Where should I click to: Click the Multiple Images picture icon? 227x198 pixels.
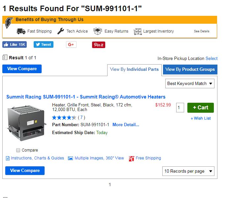(x=70, y=158)
